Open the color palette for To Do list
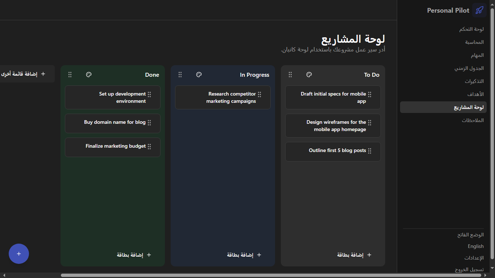Image resolution: width=495 pixels, height=278 pixels. (x=309, y=75)
